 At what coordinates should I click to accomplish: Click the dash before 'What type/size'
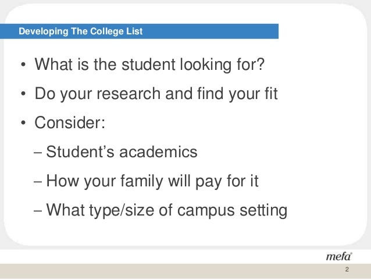click(x=38, y=210)
